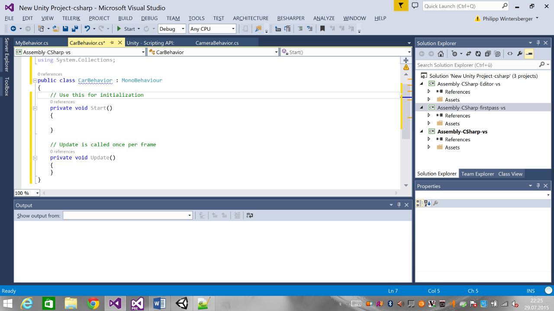This screenshot has width=554, height=311.
Task: Open the Server Explorer side panel
Action: point(6,55)
